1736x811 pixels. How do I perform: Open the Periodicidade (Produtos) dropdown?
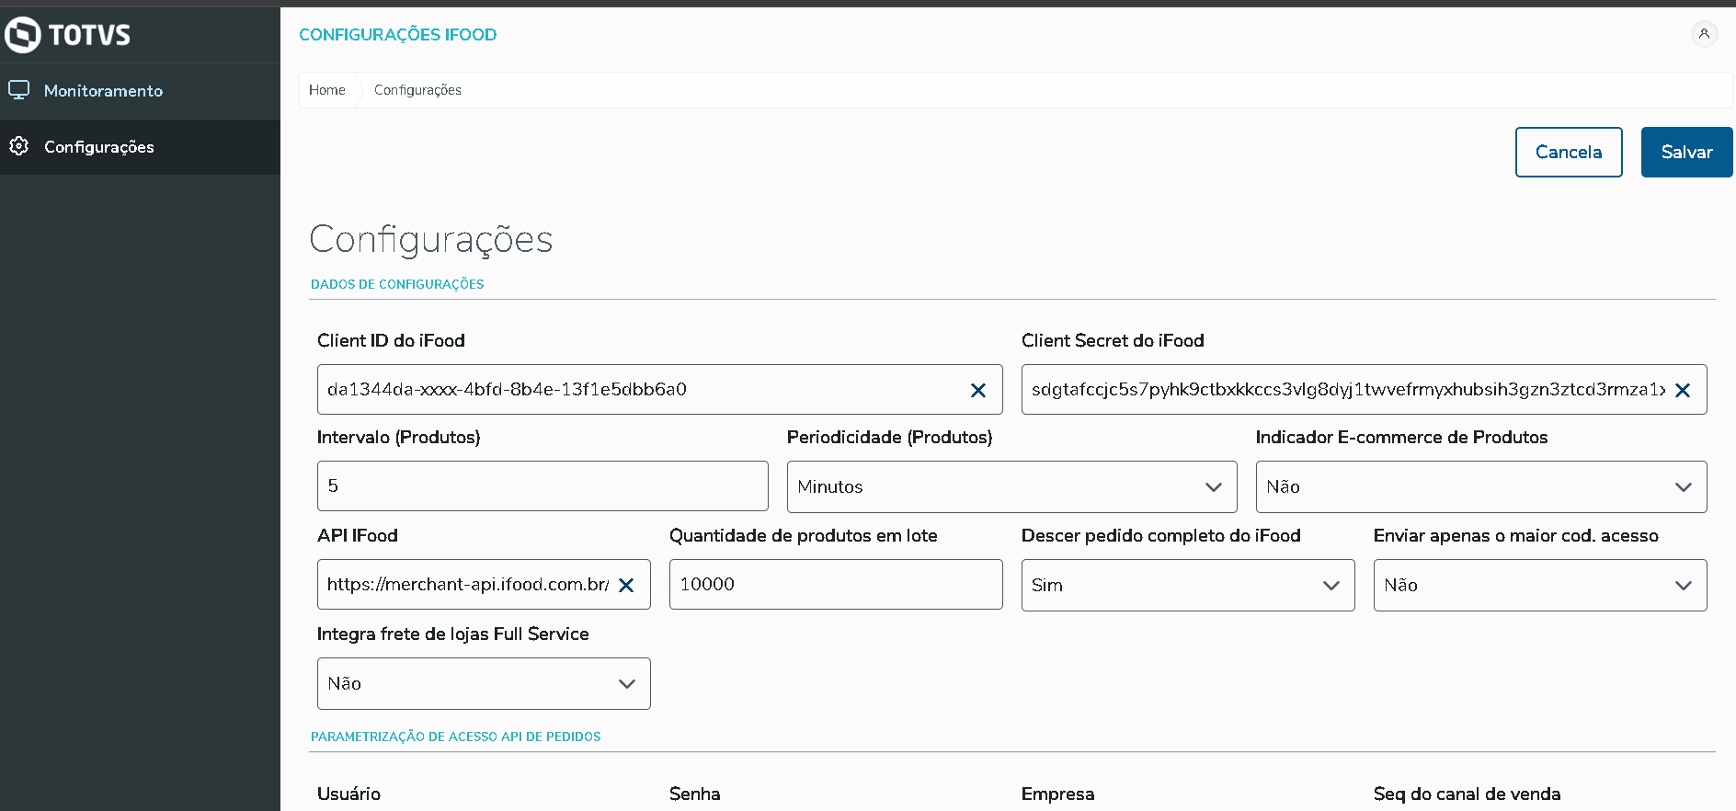1011,486
